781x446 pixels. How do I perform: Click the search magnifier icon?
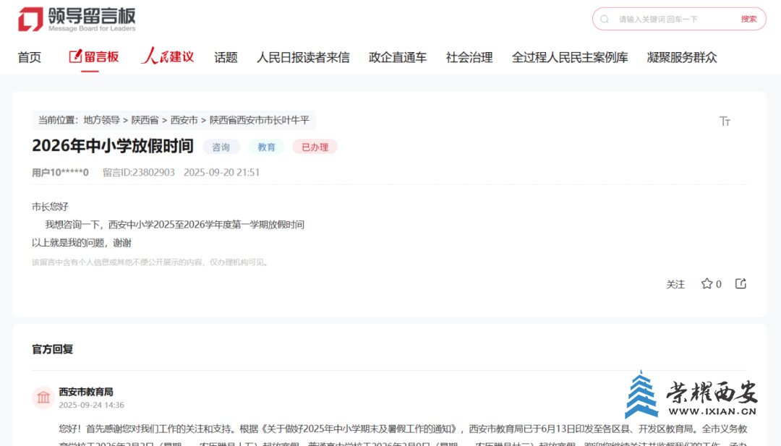(605, 20)
